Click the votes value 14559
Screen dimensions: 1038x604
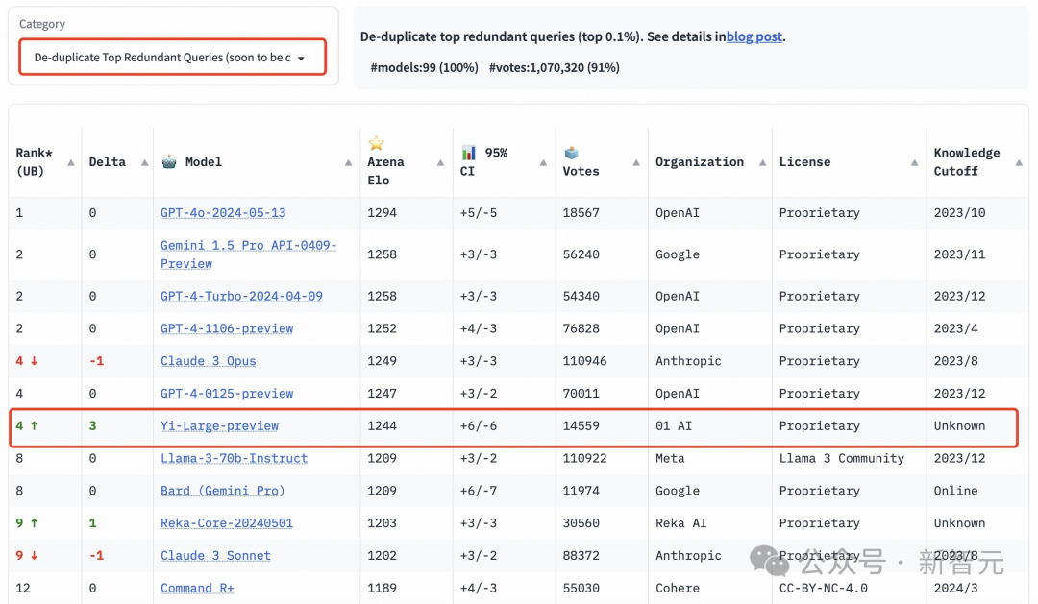pyautogui.click(x=581, y=426)
